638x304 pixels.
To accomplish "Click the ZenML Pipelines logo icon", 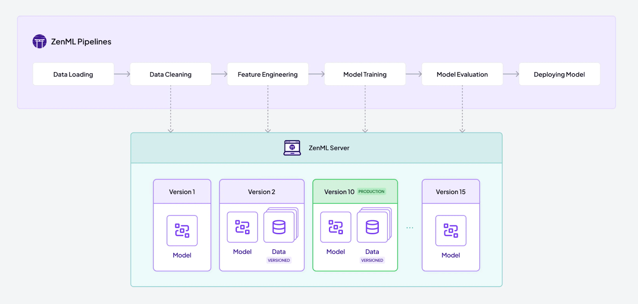I will (39, 41).
